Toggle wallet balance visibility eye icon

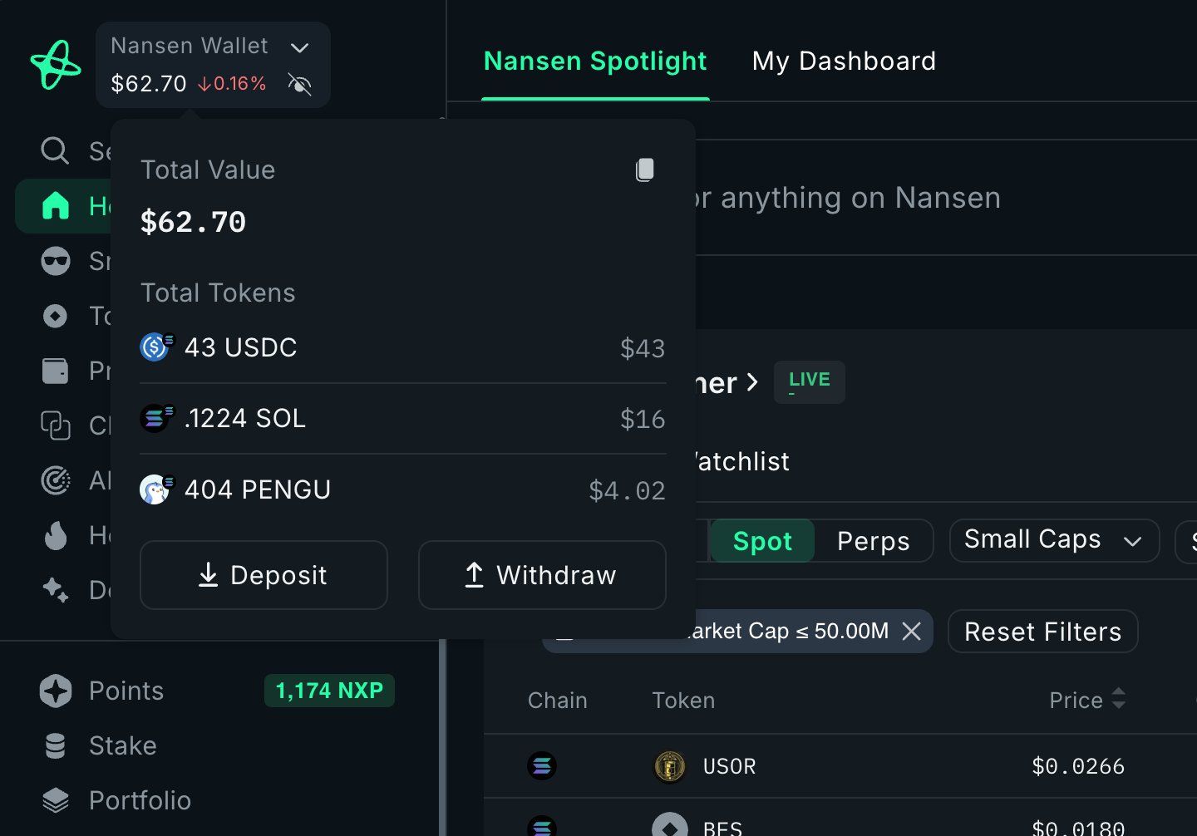pyautogui.click(x=299, y=84)
